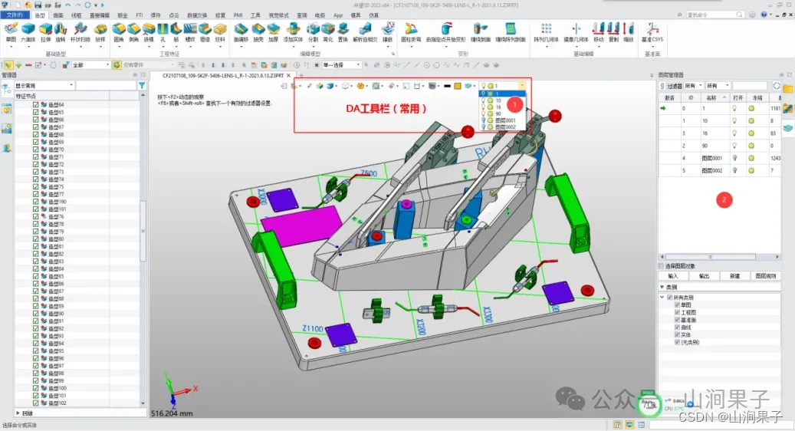
Task: Toggle the 造型102 feature checkbox
Action: tap(35, 403)
